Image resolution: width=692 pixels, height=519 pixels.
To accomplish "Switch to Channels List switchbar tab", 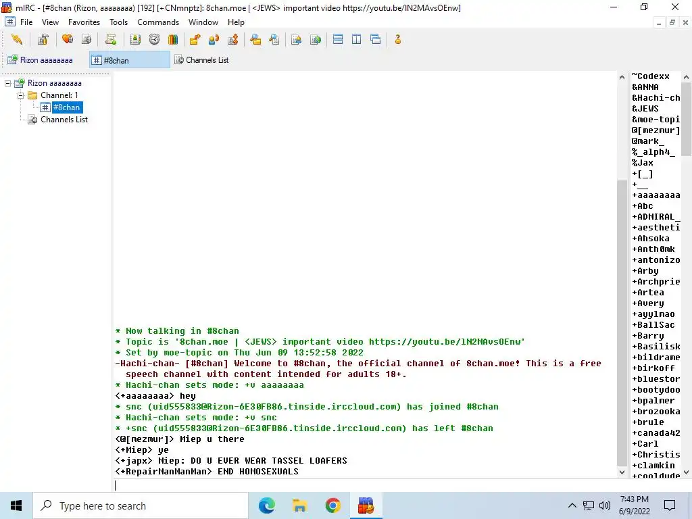I will click(202, 60).
